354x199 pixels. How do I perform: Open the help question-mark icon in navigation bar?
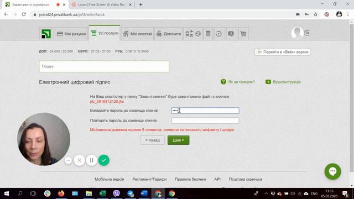231,34
